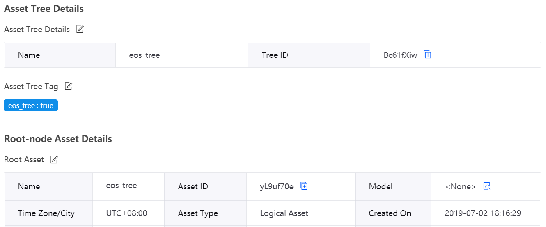Click the Time Zone/City label cell
This screenshot has height=227, width=546.
pos(46,213)
